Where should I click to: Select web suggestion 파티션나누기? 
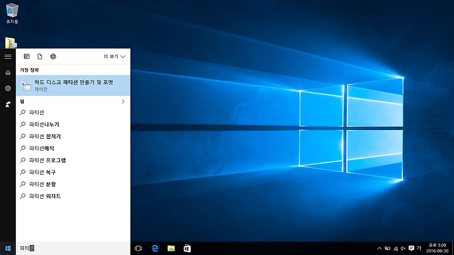point(73,124)
